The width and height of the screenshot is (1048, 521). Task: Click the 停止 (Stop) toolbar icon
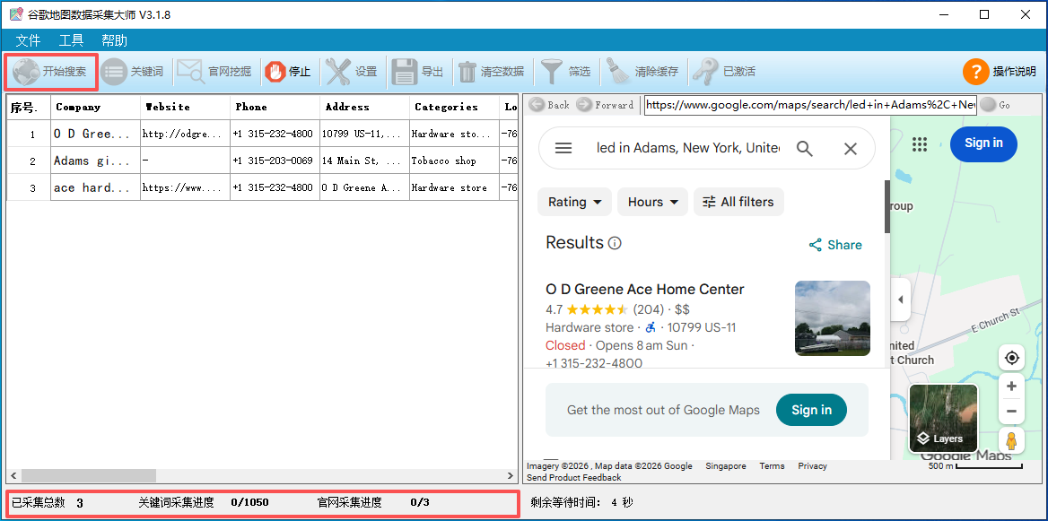[275, 72]
